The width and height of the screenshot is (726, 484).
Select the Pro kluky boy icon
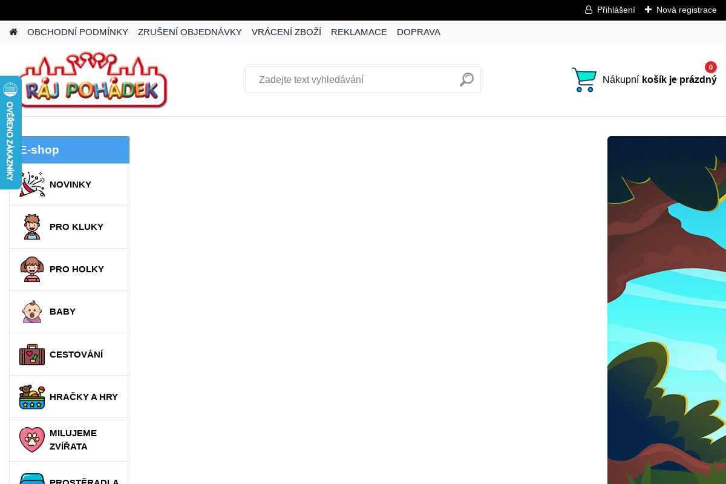click(x=31, y=227)
